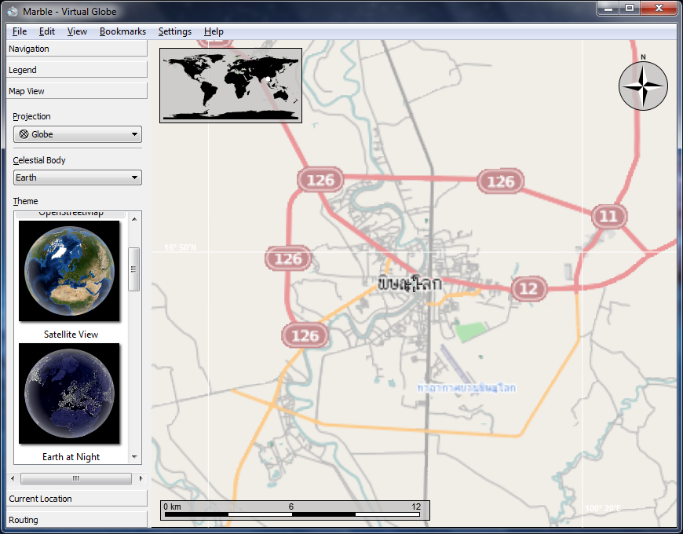Click the bottom 126 road shield
This screenshot has width=683, height=534.
coord(305,335)
